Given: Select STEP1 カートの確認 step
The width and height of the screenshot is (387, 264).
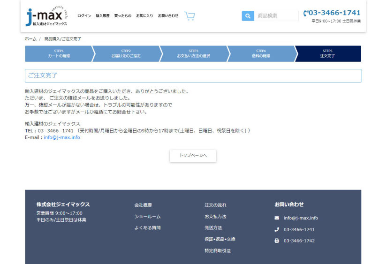Looking at the screenshot, I should pyautogui.click(x=59, y=53).
